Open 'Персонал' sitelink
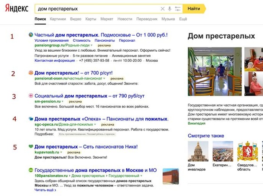 click(x=127, y=40)
